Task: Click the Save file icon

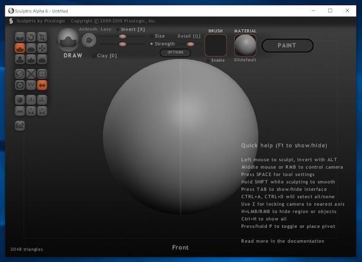Action: (x=42, y=111)
